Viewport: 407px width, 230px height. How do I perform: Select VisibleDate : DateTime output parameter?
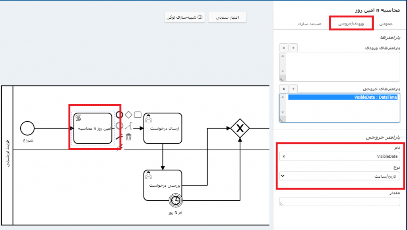(343, 97)
